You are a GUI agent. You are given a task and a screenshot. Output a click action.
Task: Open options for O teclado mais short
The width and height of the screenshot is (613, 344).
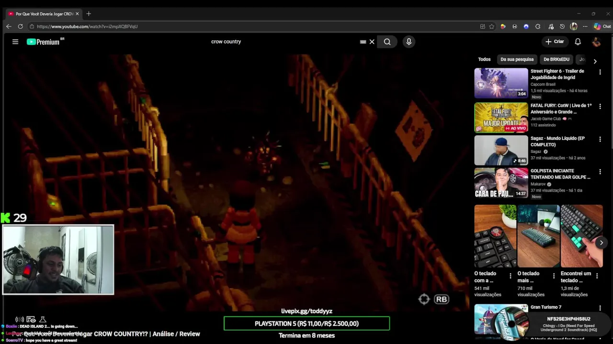(554, 276)
